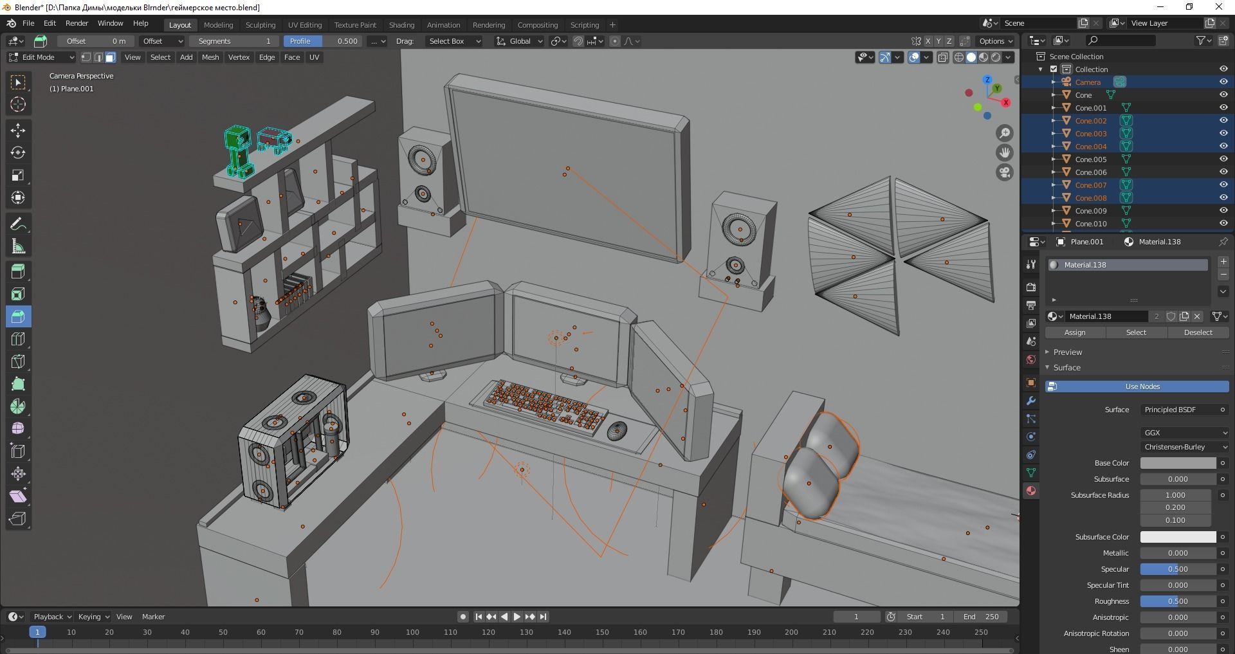
Task: Open the Select Box drag dropdown
Action: (454, 41)
